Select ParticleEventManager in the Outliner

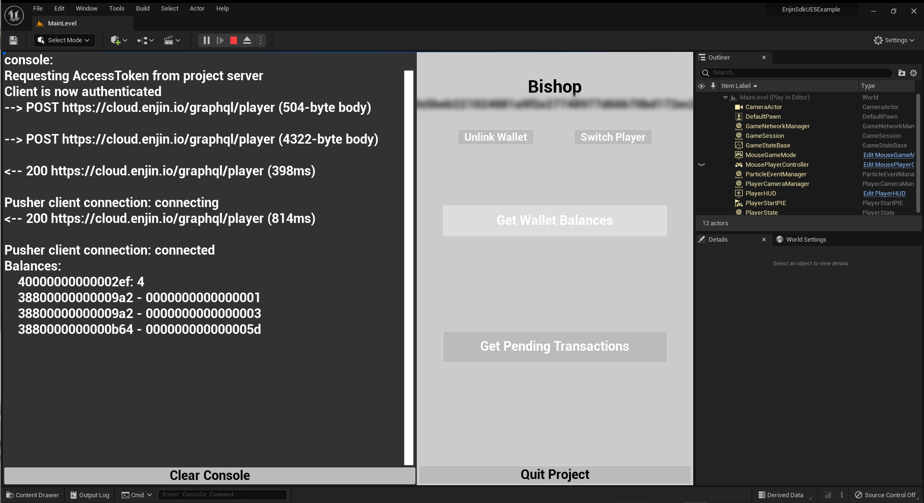[776, 174]
